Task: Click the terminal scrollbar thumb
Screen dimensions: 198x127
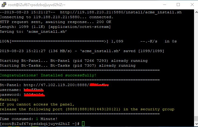Action: pyautogui.click(x=196, y=119)
